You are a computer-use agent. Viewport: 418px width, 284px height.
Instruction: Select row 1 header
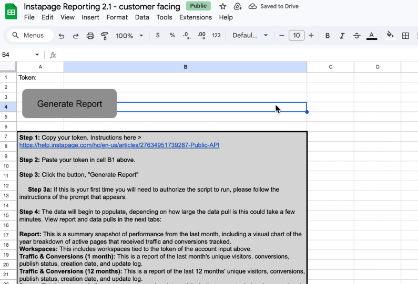[x=6, y=78]
